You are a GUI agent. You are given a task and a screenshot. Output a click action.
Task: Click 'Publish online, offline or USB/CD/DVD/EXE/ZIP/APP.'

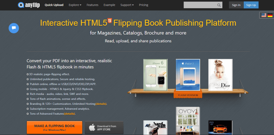tap(63, 84)
